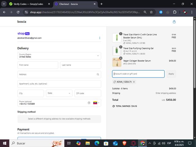196x147 pixels.
Task: Click the Total $456.00 amount
Action: [171, 100]
